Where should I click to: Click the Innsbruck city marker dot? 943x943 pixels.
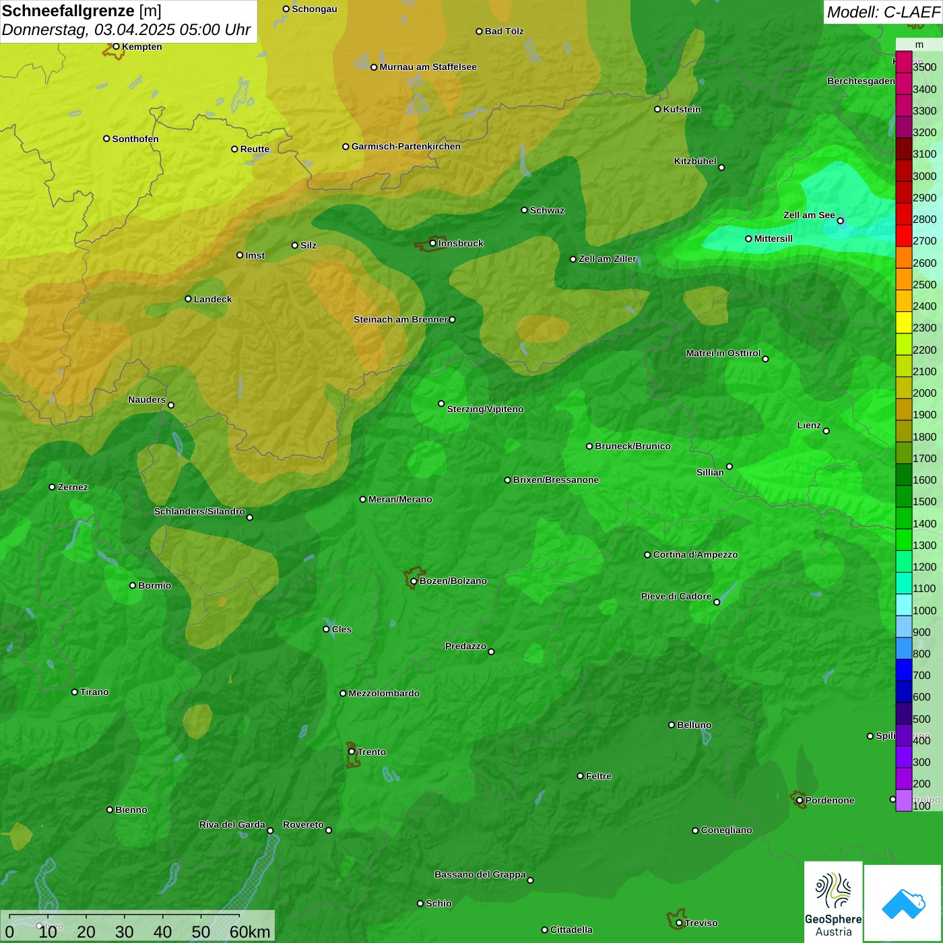click(x=432, y=243)
